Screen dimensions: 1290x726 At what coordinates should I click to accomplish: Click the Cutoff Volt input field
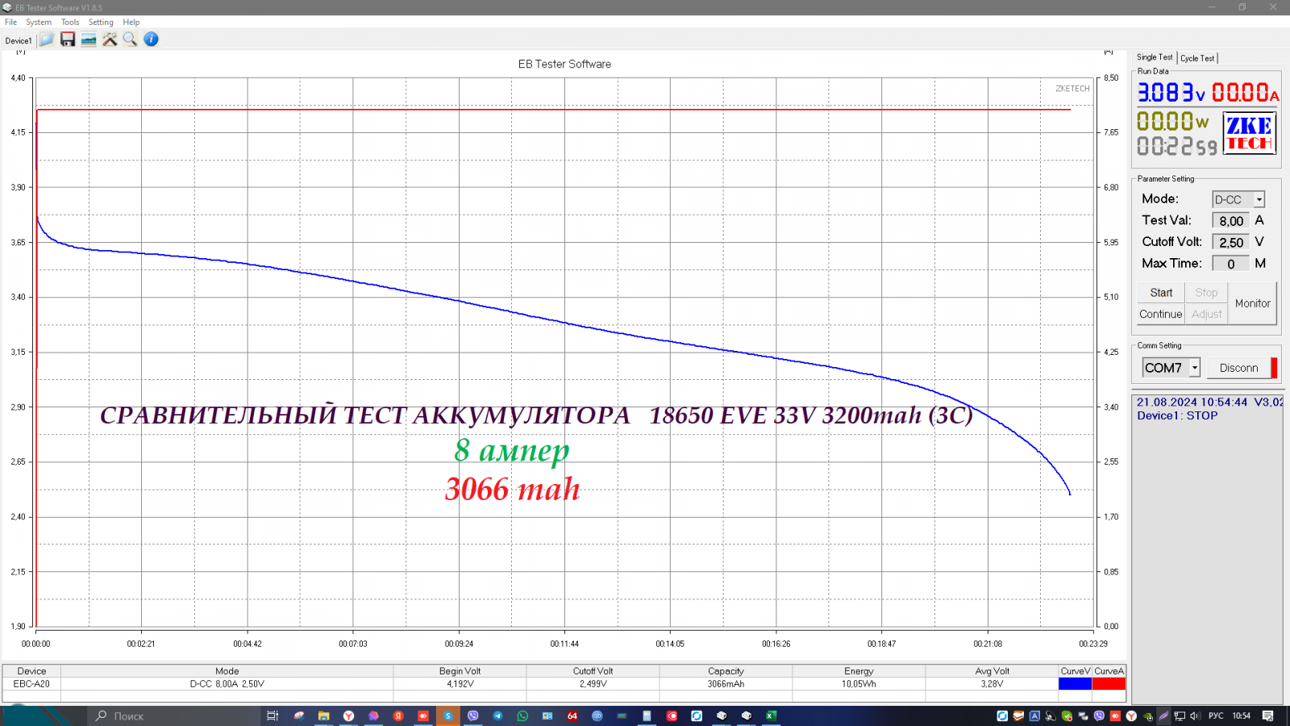coord(1230,242)
